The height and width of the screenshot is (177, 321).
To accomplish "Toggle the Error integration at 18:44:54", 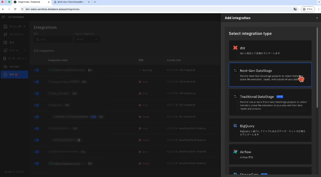I will (x=37, y=152).
